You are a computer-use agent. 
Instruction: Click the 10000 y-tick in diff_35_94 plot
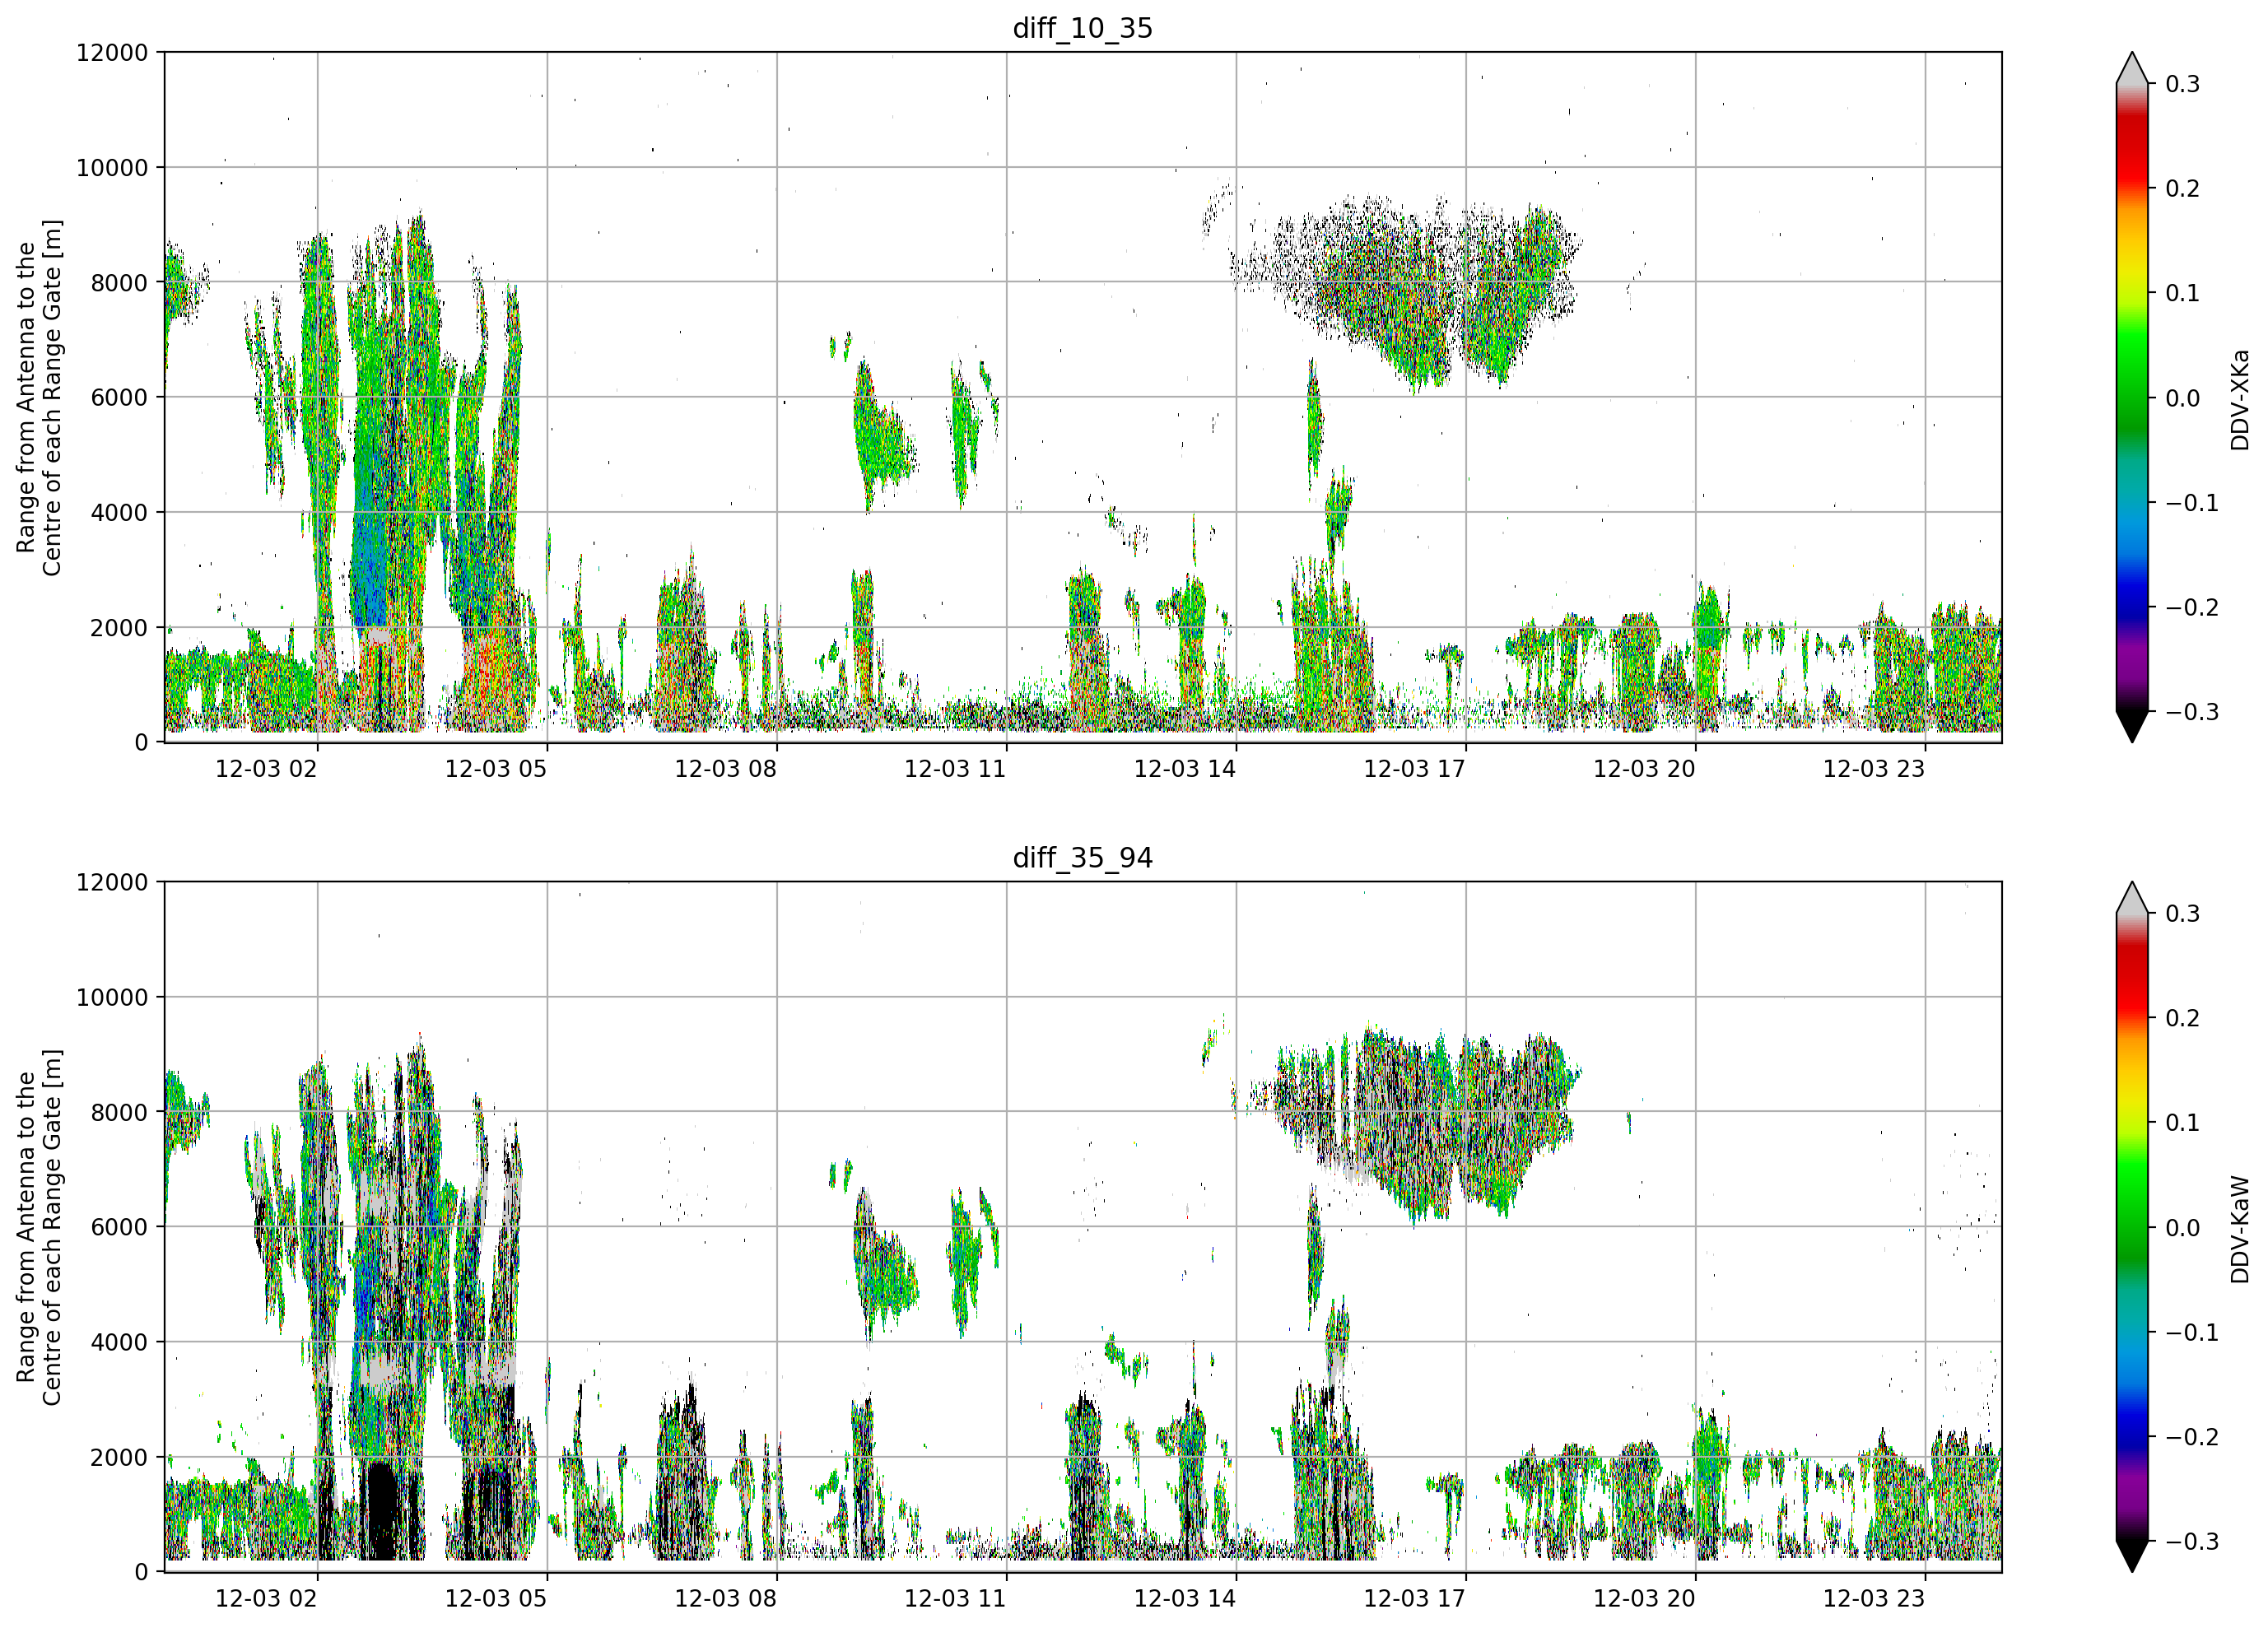coord(112,998)
